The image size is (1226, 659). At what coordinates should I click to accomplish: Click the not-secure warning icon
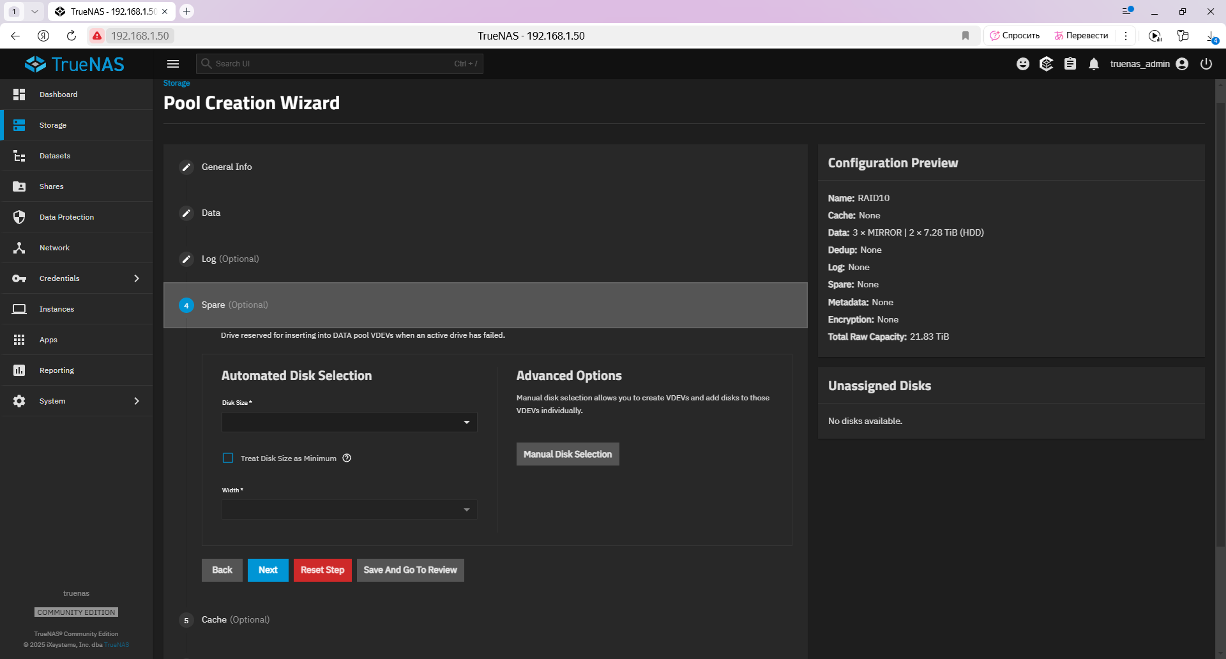97,36
